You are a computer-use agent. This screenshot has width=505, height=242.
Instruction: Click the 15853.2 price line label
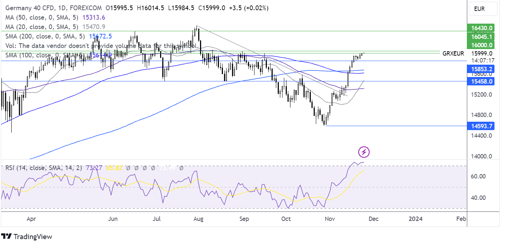tap(481, 69)
